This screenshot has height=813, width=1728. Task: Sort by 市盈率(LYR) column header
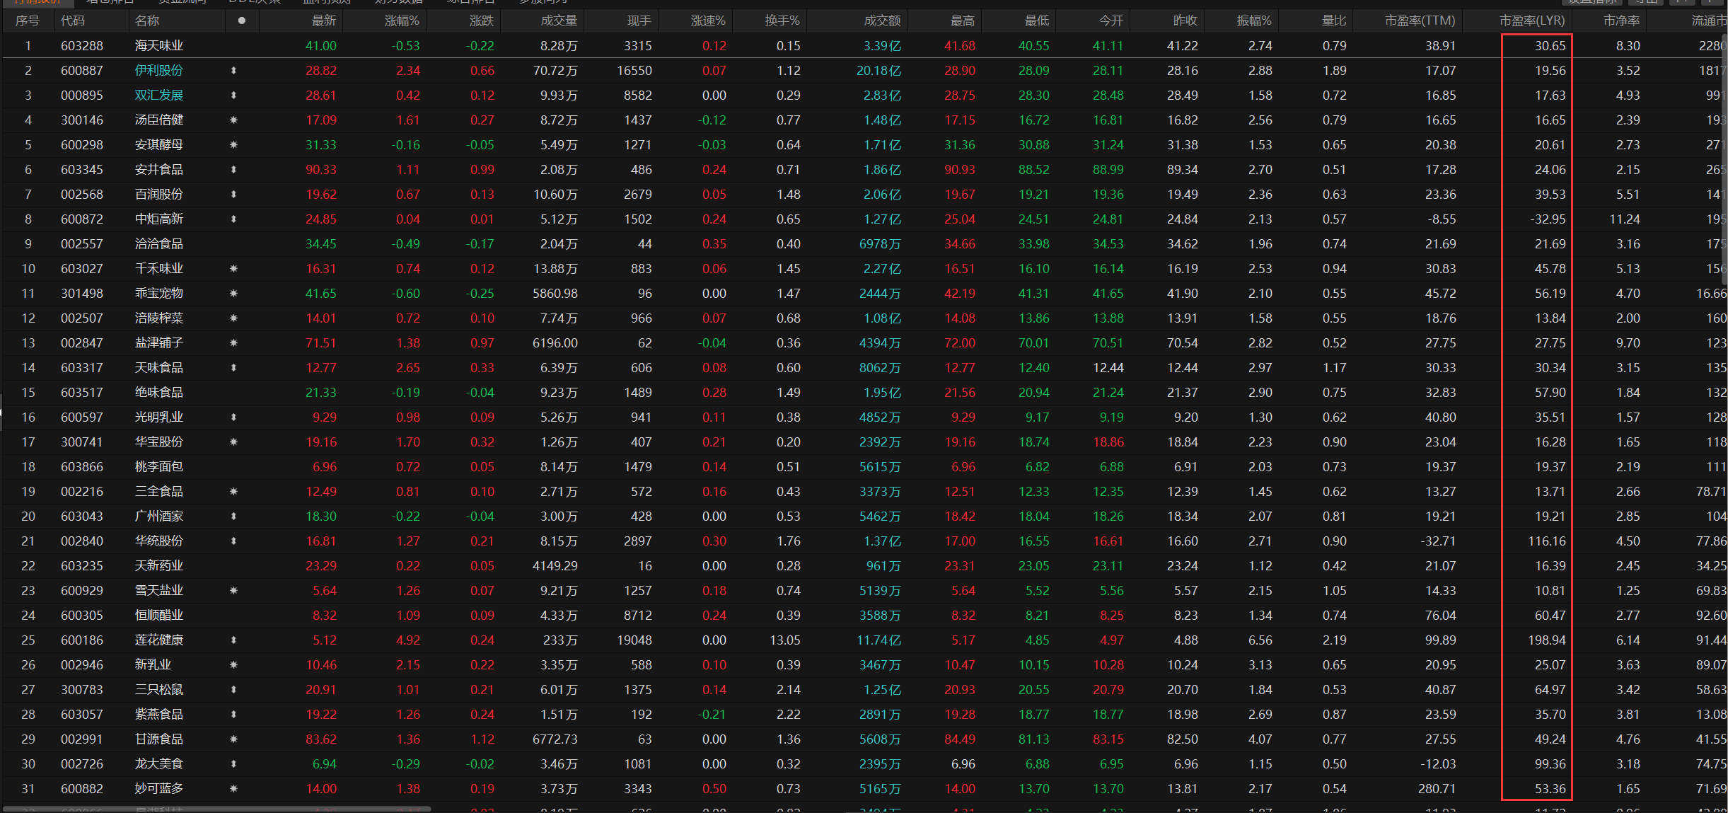click(1531, 21)
